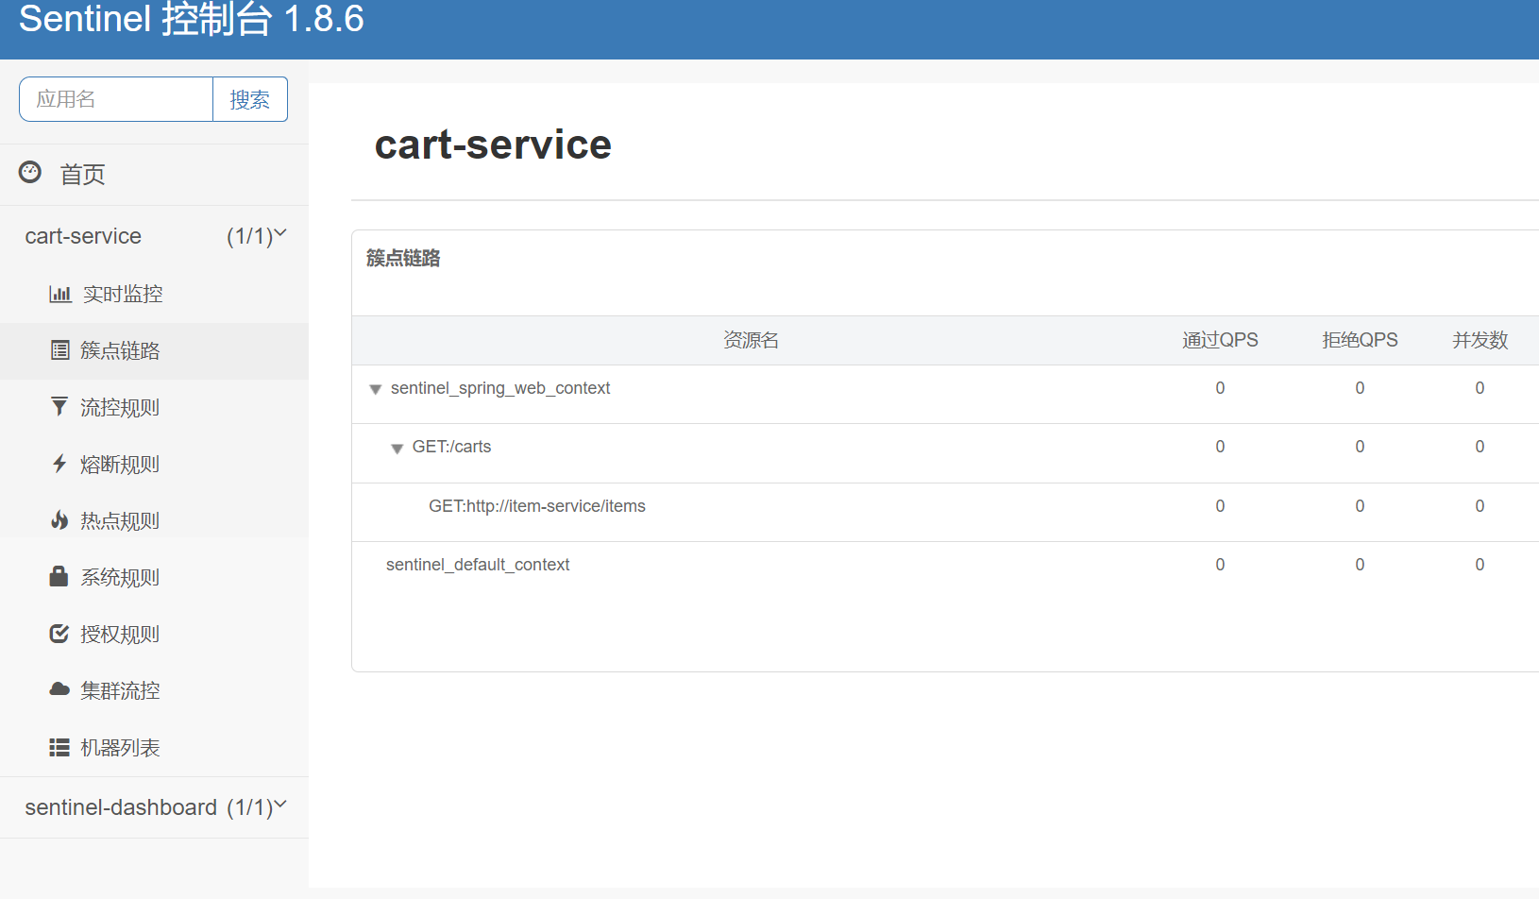Viewport: 1539px width, 899px height.
Task: Collapse the sentinel_spring_web_context tree node
Action: coord(376,389)
